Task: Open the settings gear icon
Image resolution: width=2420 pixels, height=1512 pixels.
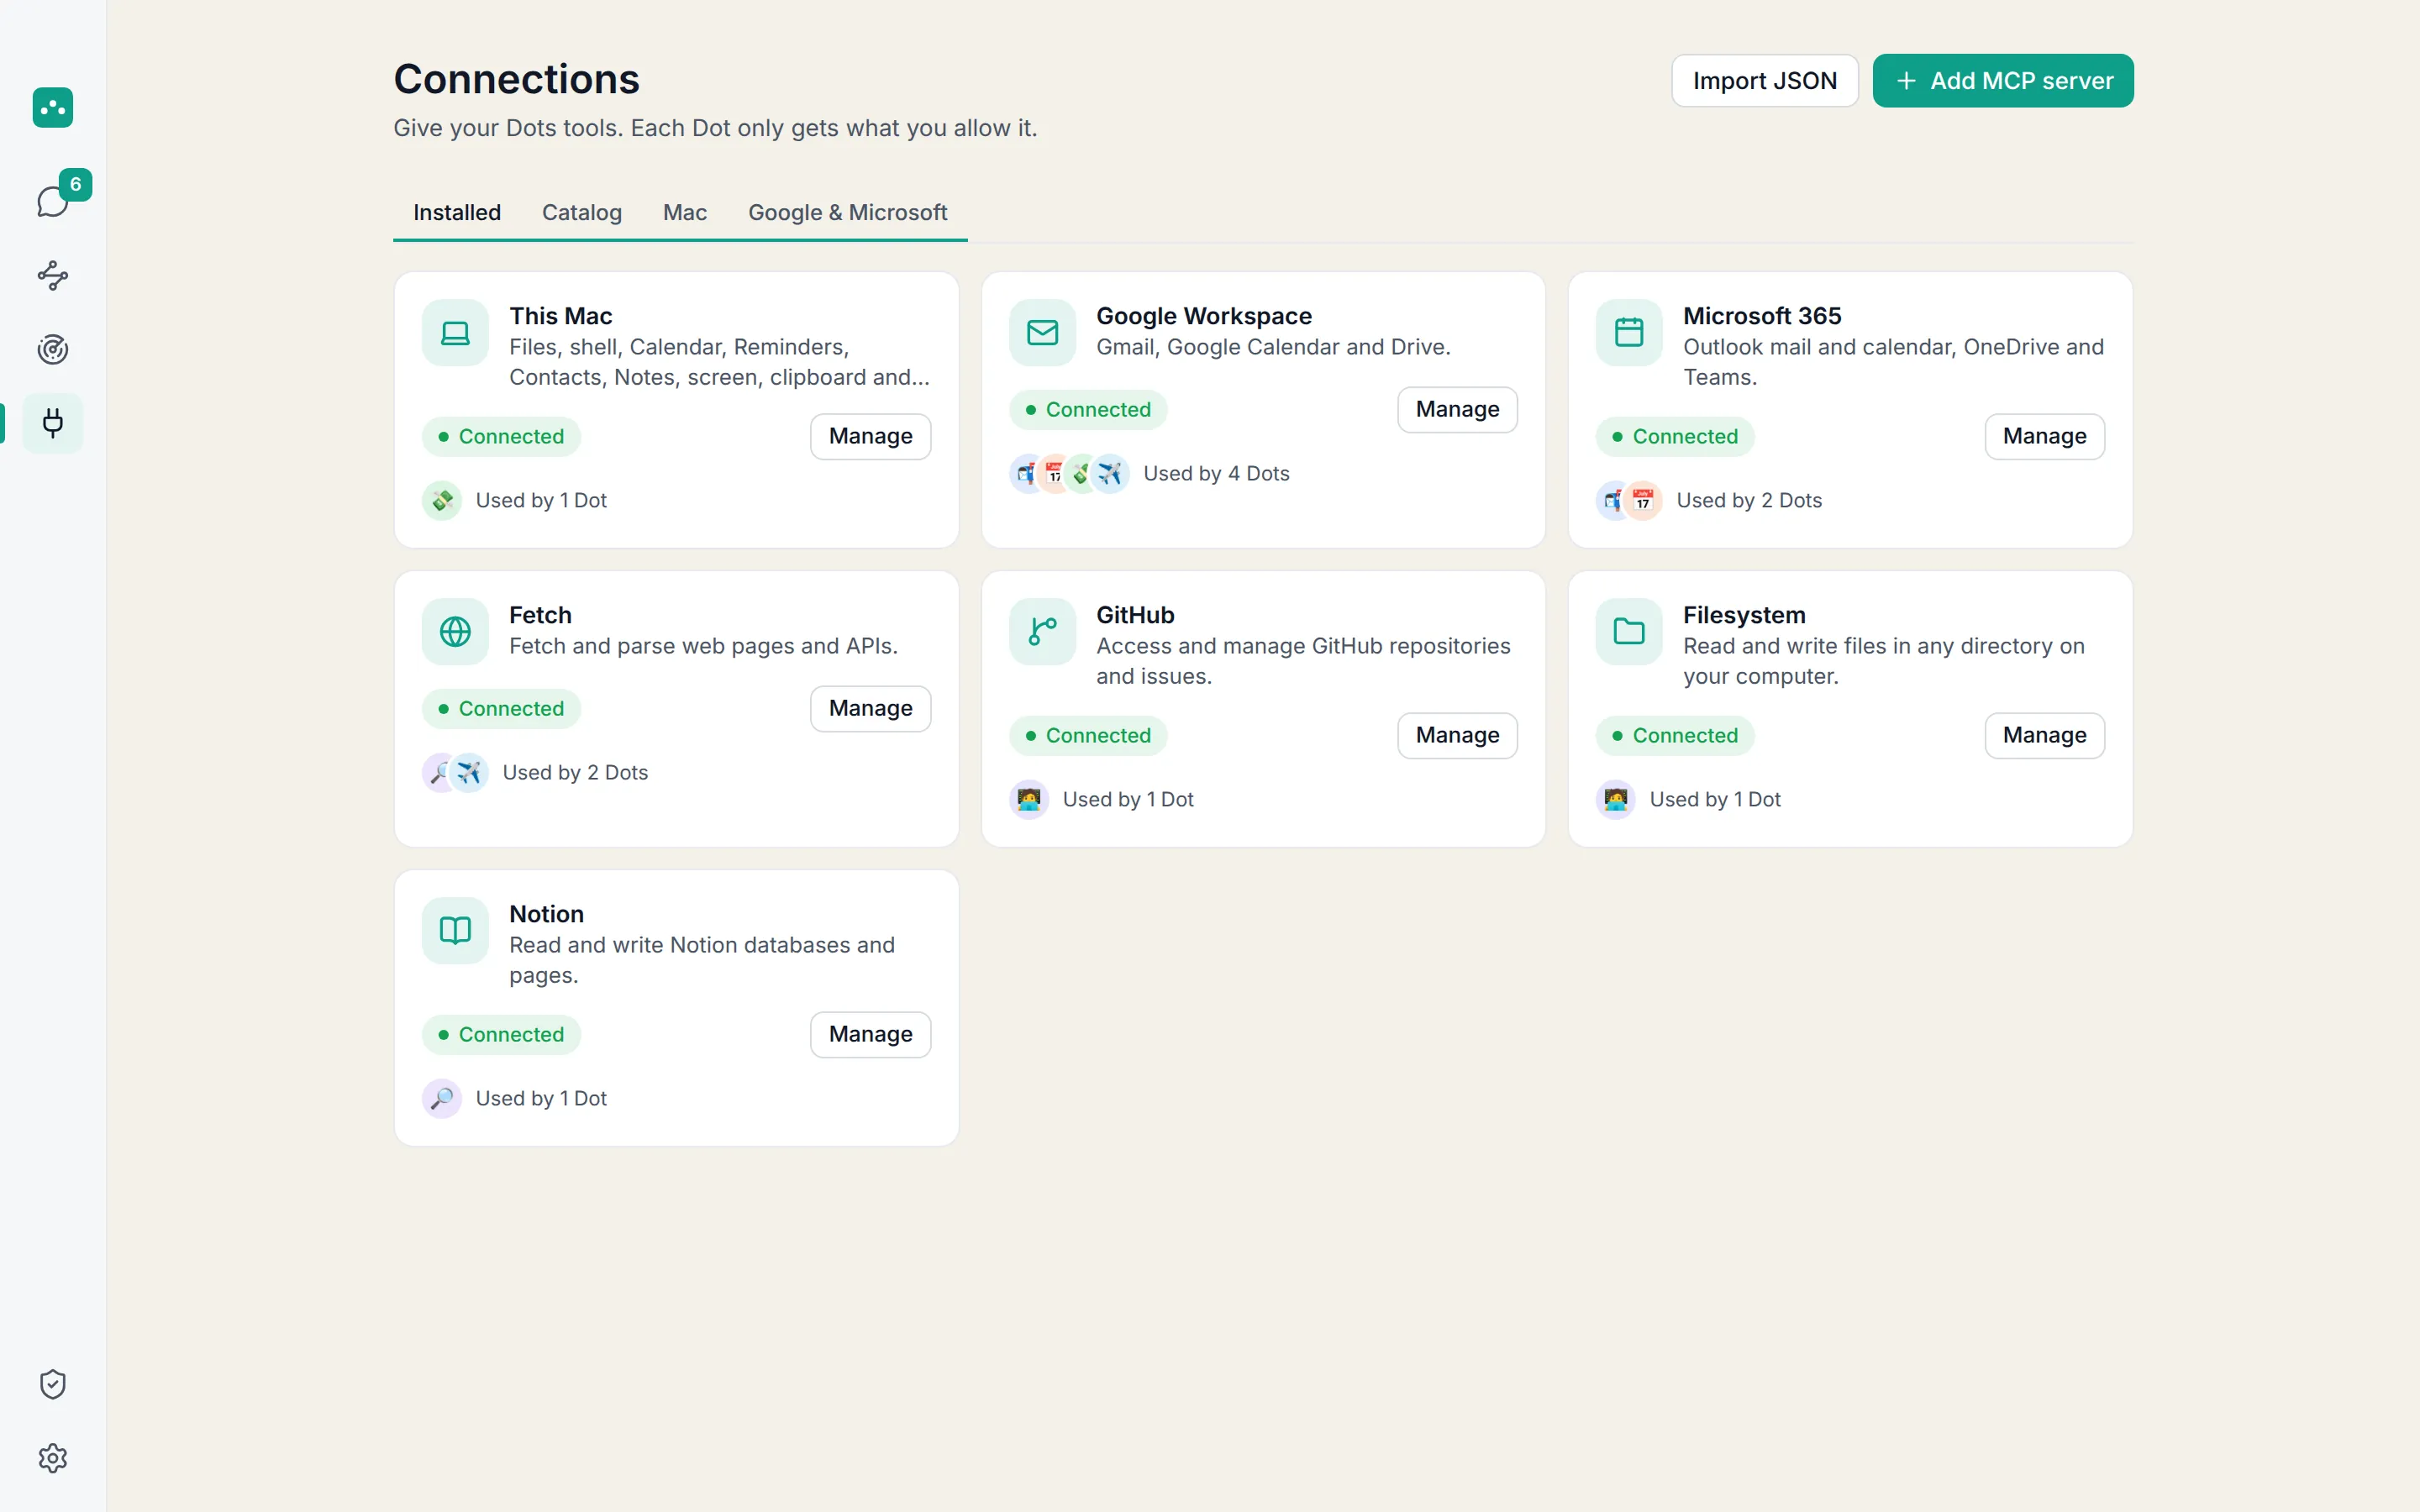Action: pyautogui.click(x=53, y=1458)
